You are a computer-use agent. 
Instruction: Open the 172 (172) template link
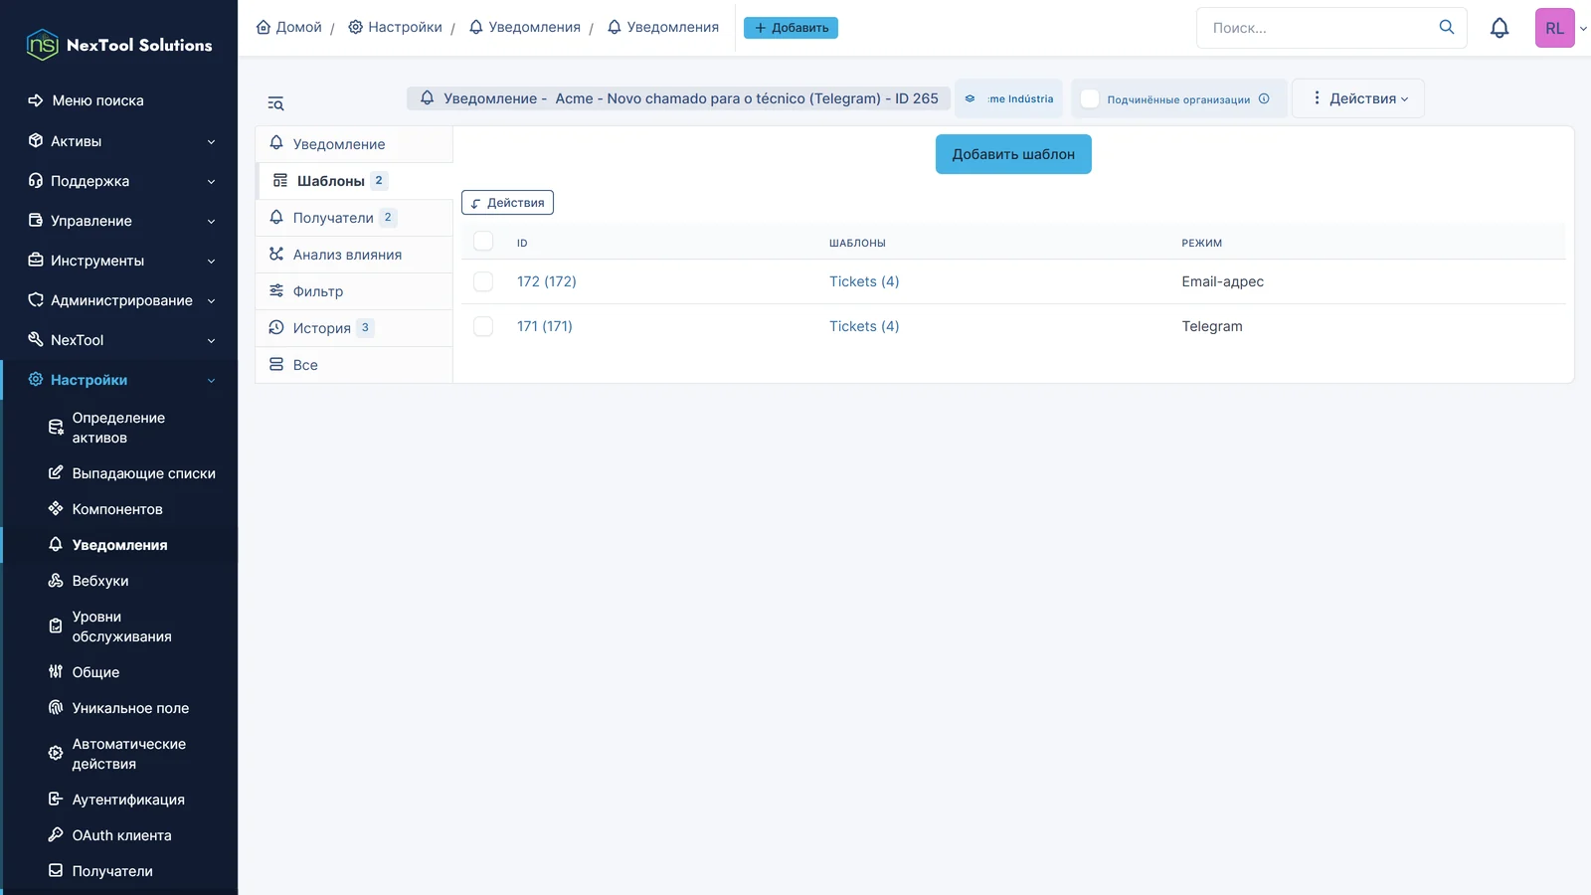(547, 281)
